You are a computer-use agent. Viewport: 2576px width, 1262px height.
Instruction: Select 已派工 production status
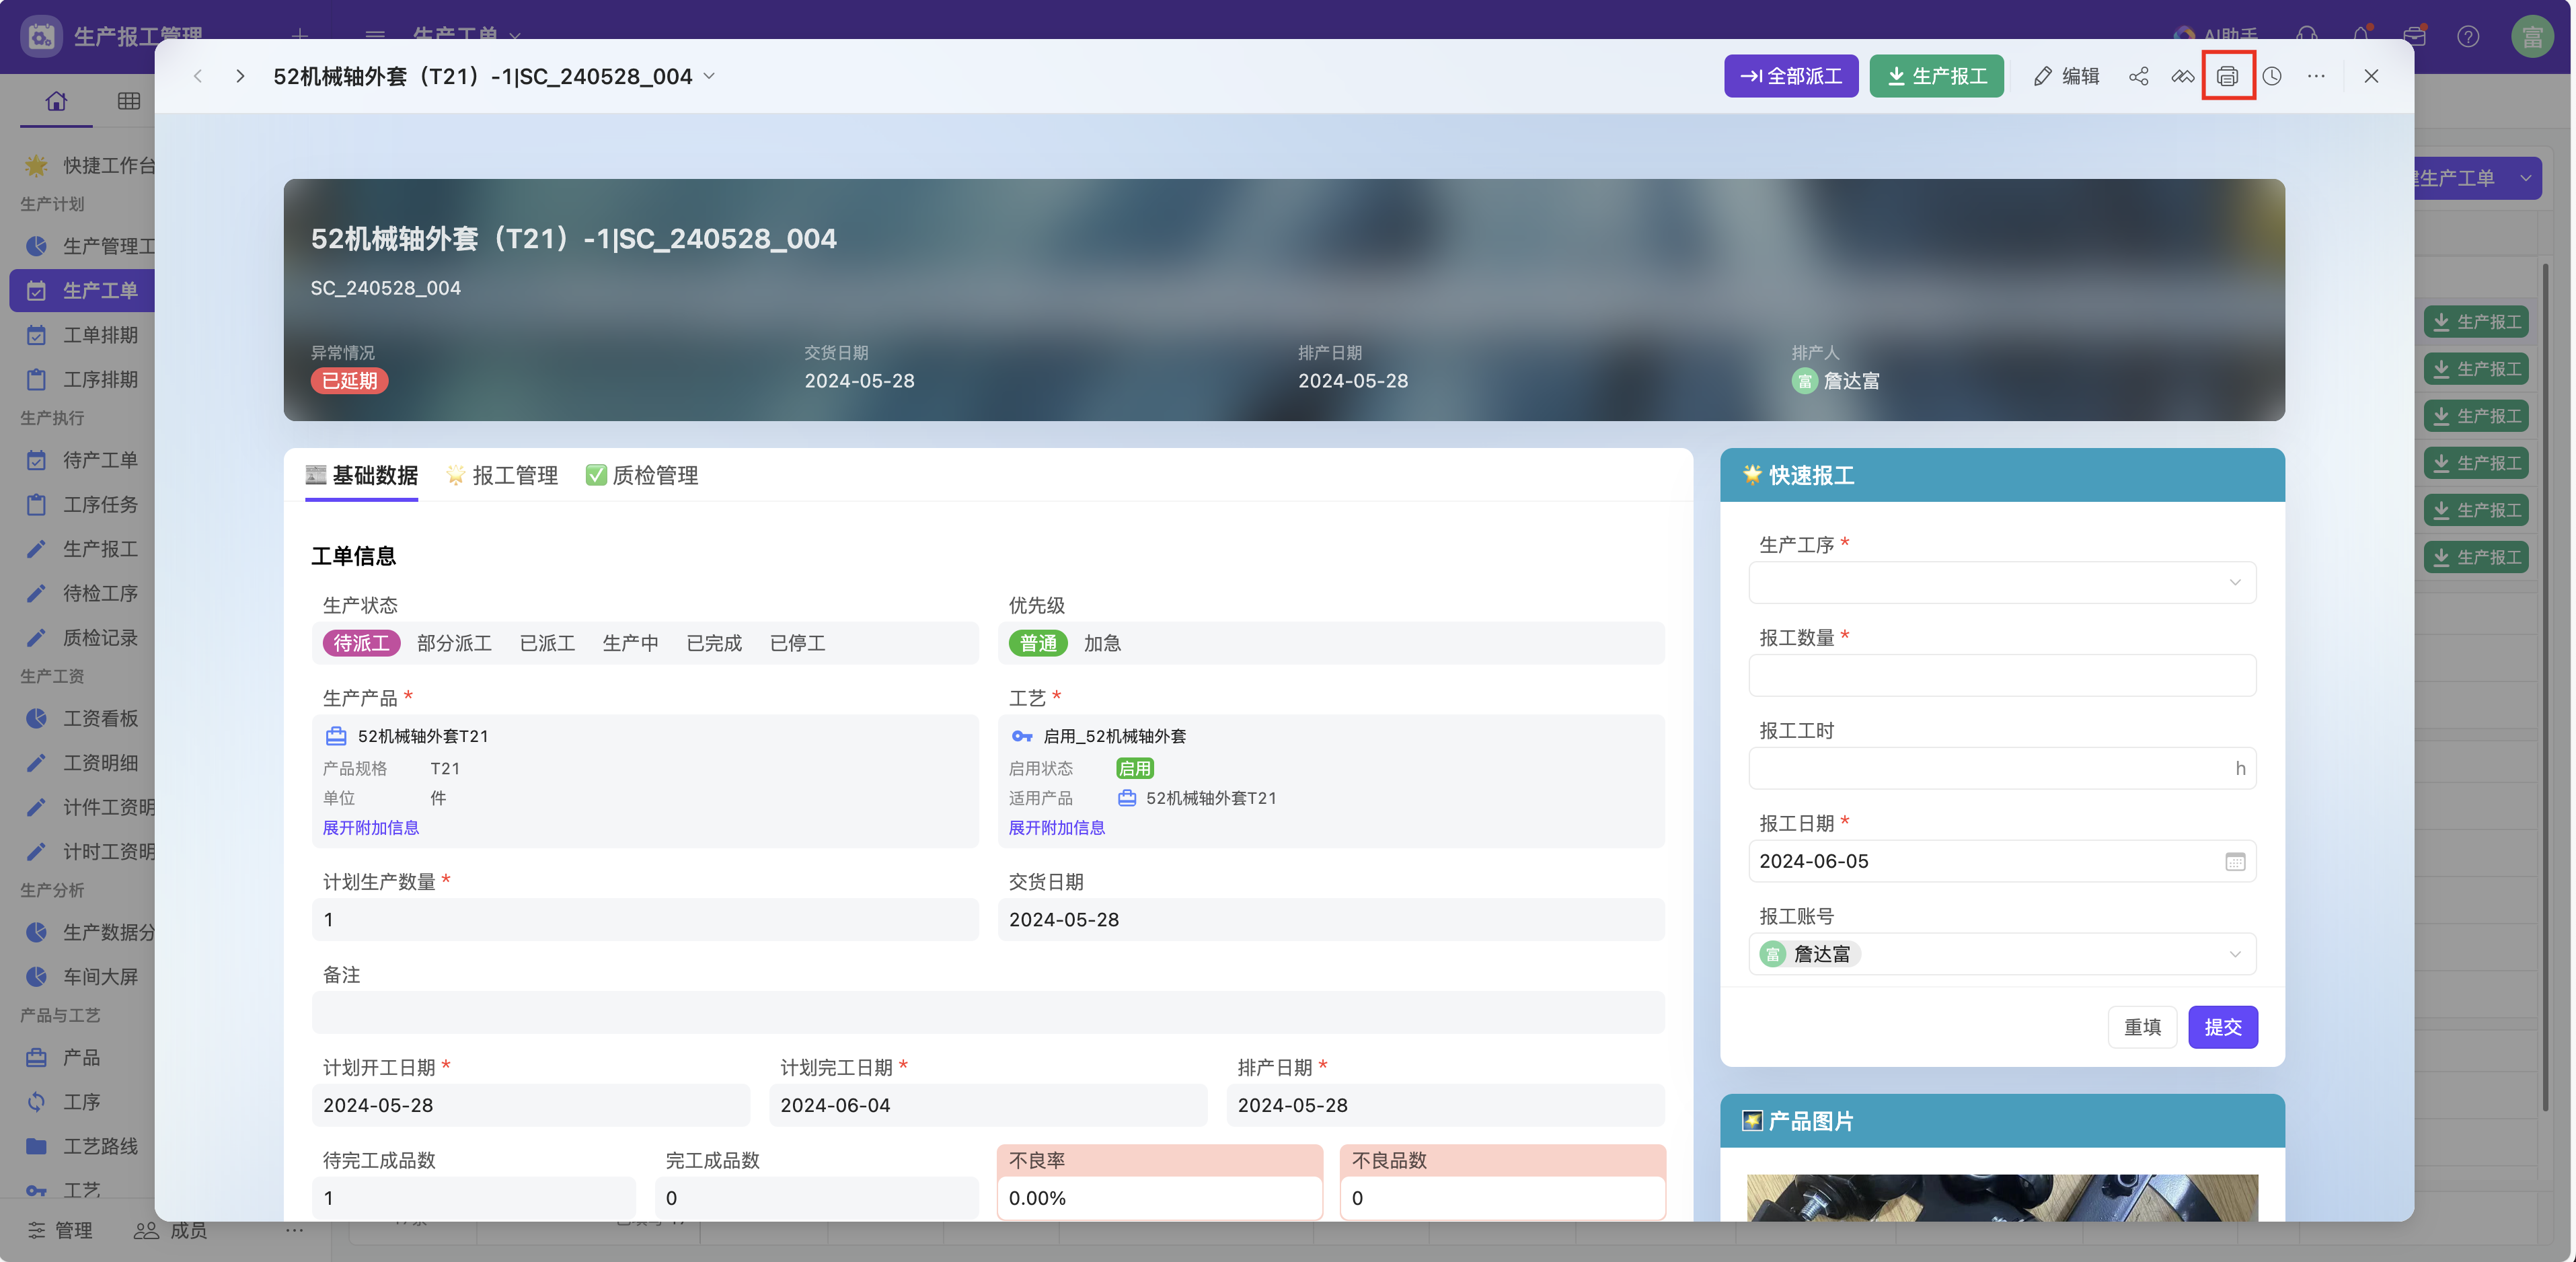click(547, 643)
